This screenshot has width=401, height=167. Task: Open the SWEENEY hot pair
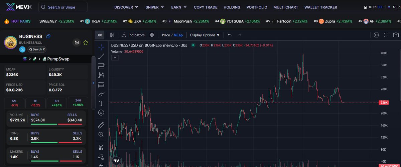pyautogui.click(x=56, y=21)
